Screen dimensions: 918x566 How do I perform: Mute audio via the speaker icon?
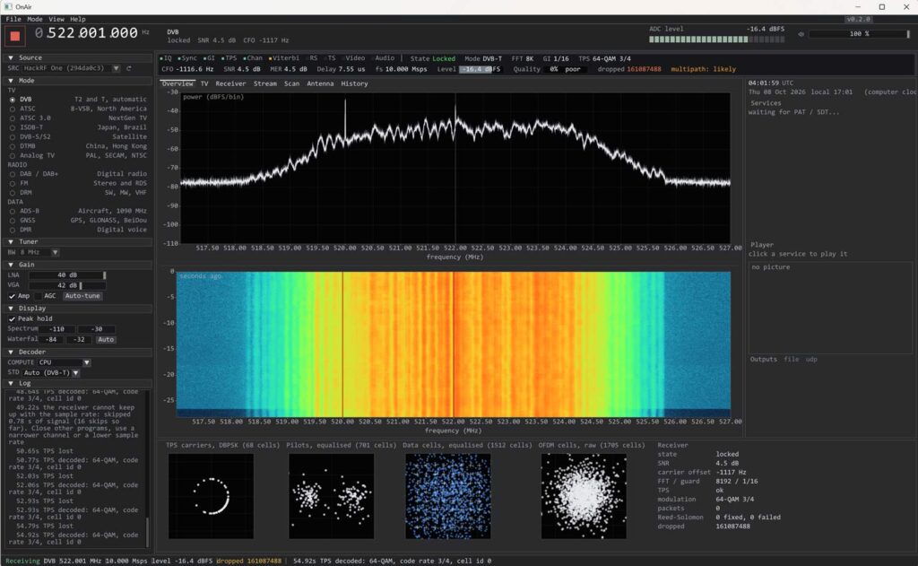tap(801, 34)
